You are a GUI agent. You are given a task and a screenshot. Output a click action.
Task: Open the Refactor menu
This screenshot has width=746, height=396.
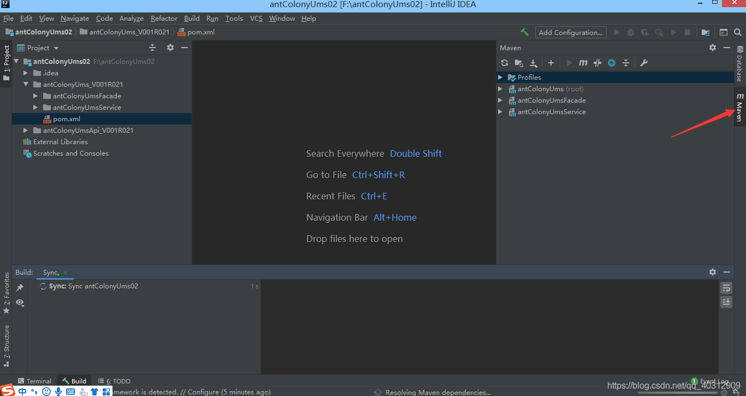click(164, 18)
